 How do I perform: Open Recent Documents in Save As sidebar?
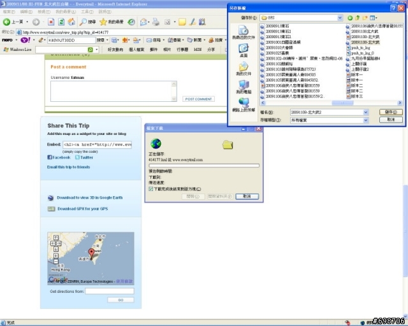(244, 32)
